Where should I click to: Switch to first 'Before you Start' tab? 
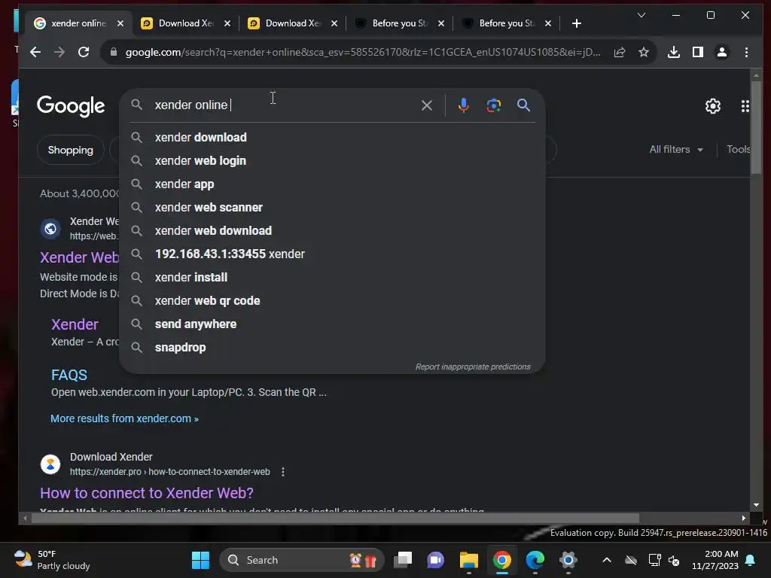(x=400, y=23)
